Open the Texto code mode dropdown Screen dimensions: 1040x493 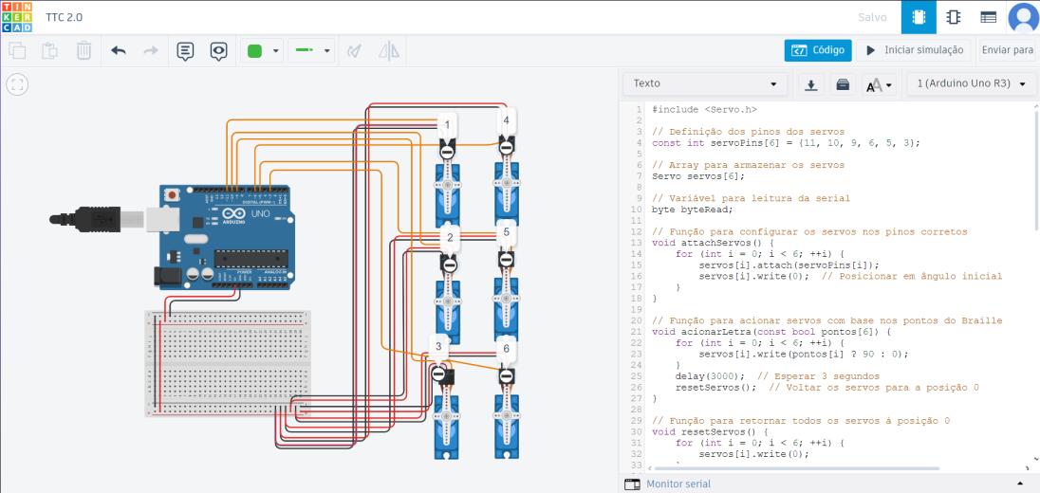(x=704, y=84)
